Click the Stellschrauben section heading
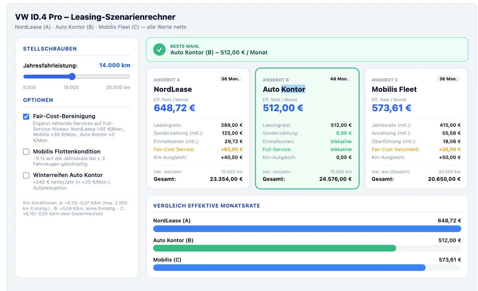The height and width of the screenshot is (291, 478). [x=50, y=49]
